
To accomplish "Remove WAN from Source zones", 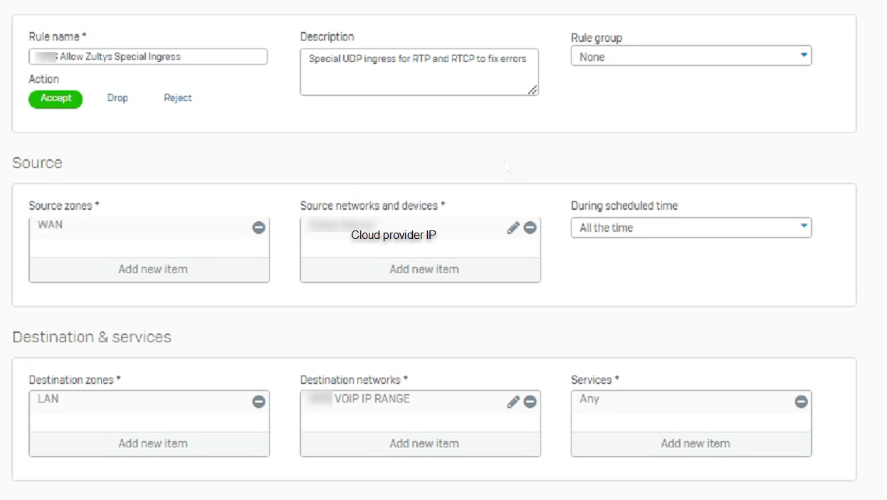I will [259, 228].
